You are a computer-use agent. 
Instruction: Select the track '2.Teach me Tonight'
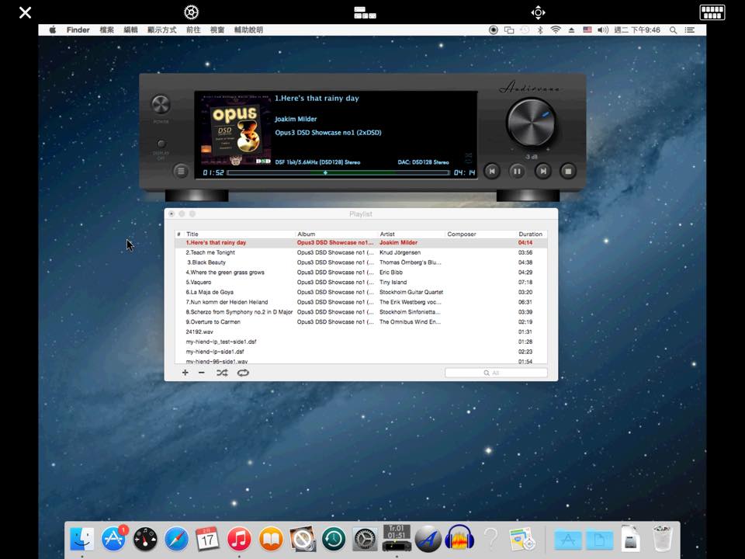click(361, 252)
